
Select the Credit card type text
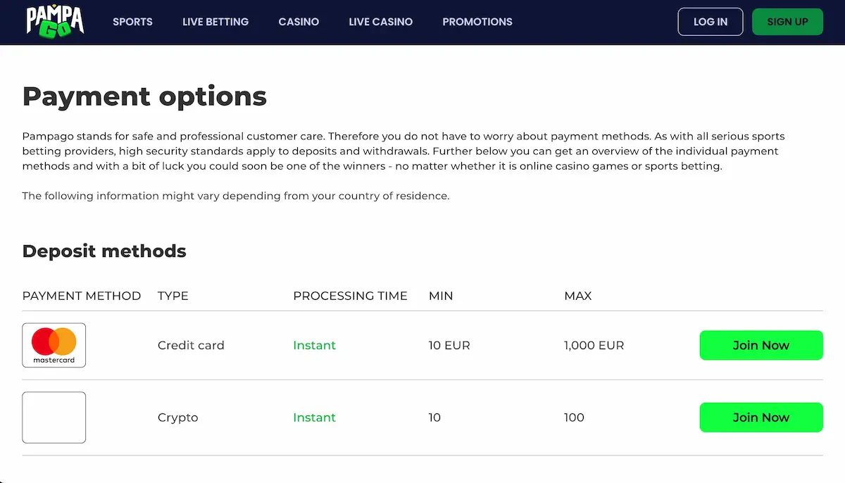click(x=191, y=345)
